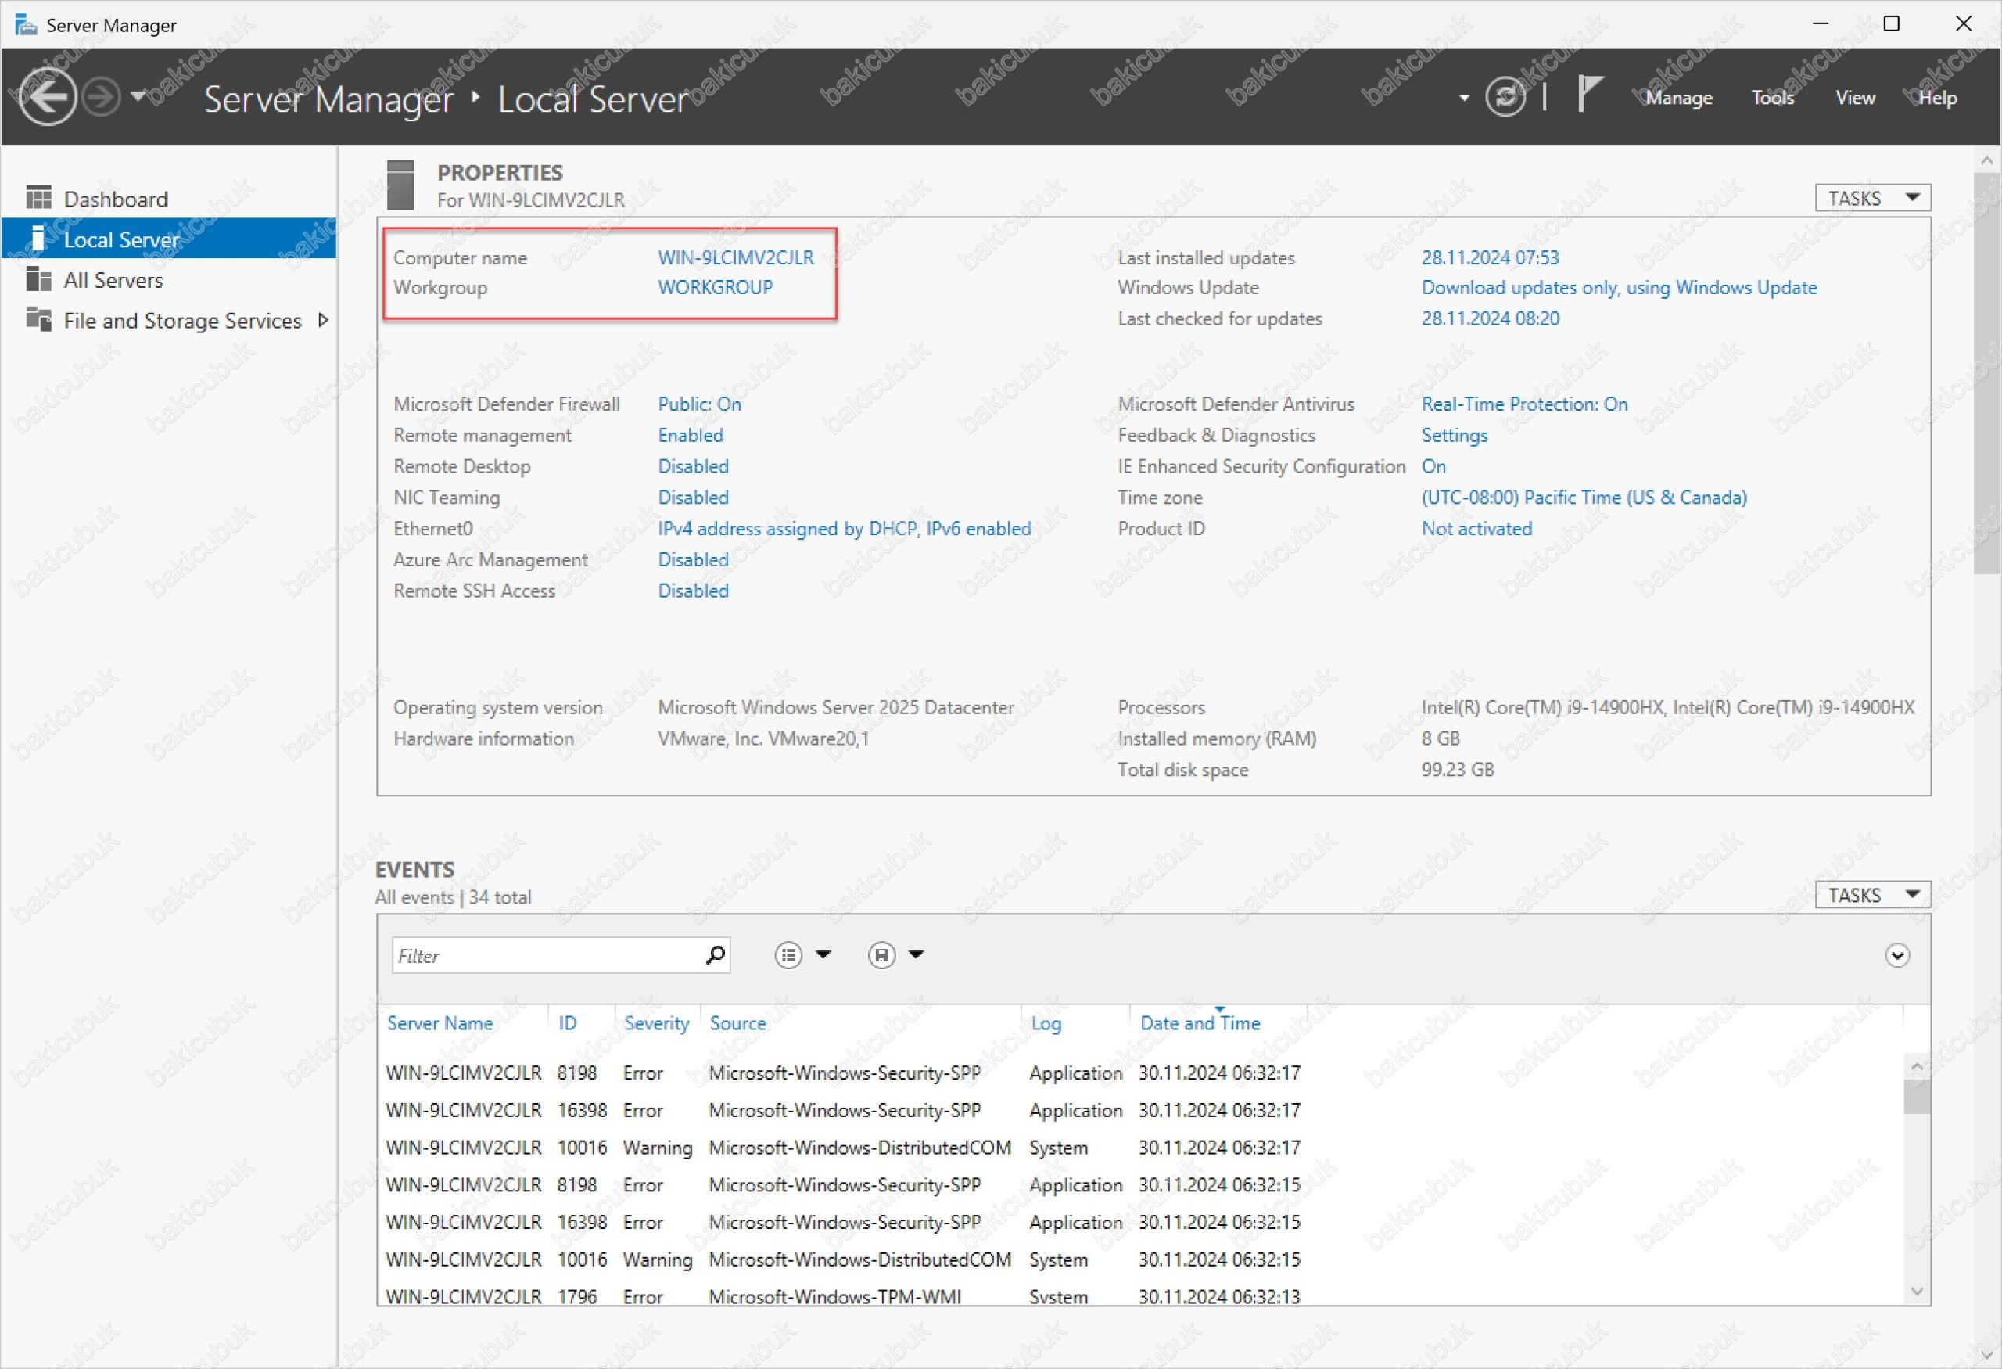
Task: Click Server Manager title bar app icon
Action: [x=26, y=24]
